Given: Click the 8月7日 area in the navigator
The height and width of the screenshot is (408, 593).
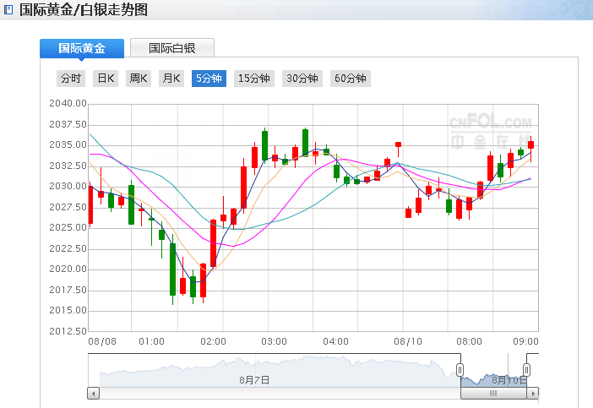Looking at the screenshot, I should point(254,380).
